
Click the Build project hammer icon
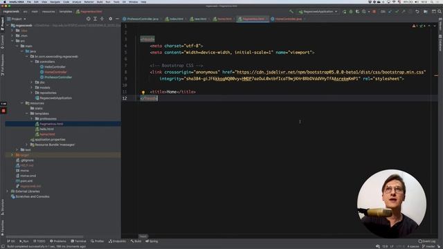(291, 12)
